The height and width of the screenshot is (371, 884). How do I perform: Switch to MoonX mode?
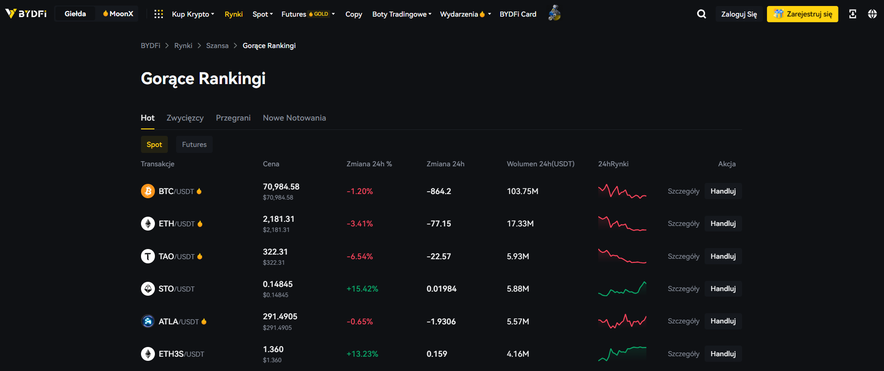tap(118, 14)
